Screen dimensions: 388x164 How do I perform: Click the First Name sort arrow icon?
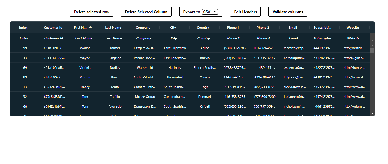(x=90, y=27)
